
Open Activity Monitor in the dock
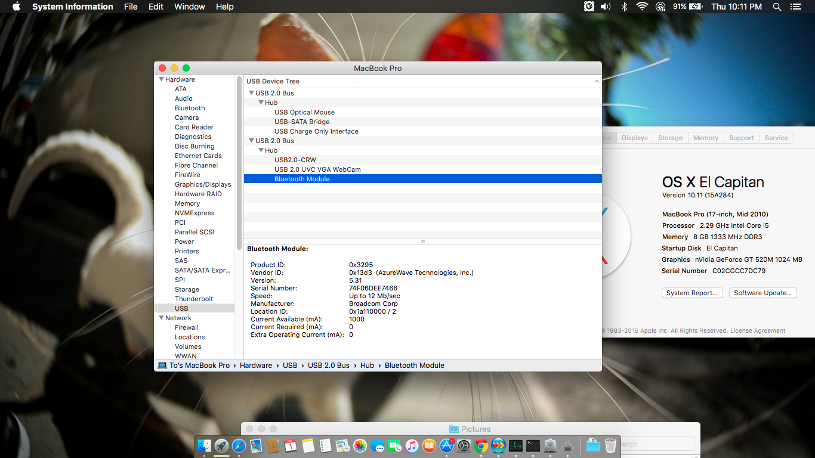(x=515, y=445)
